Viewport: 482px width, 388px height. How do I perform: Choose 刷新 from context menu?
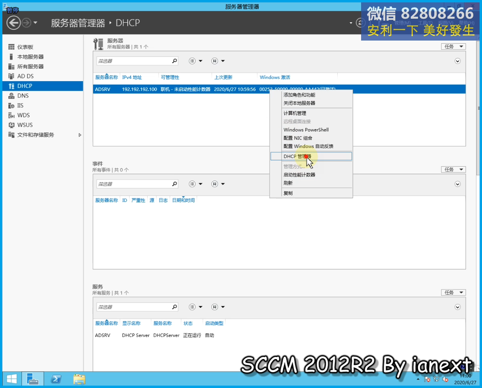pyautogui.click(x=288, y=183)
